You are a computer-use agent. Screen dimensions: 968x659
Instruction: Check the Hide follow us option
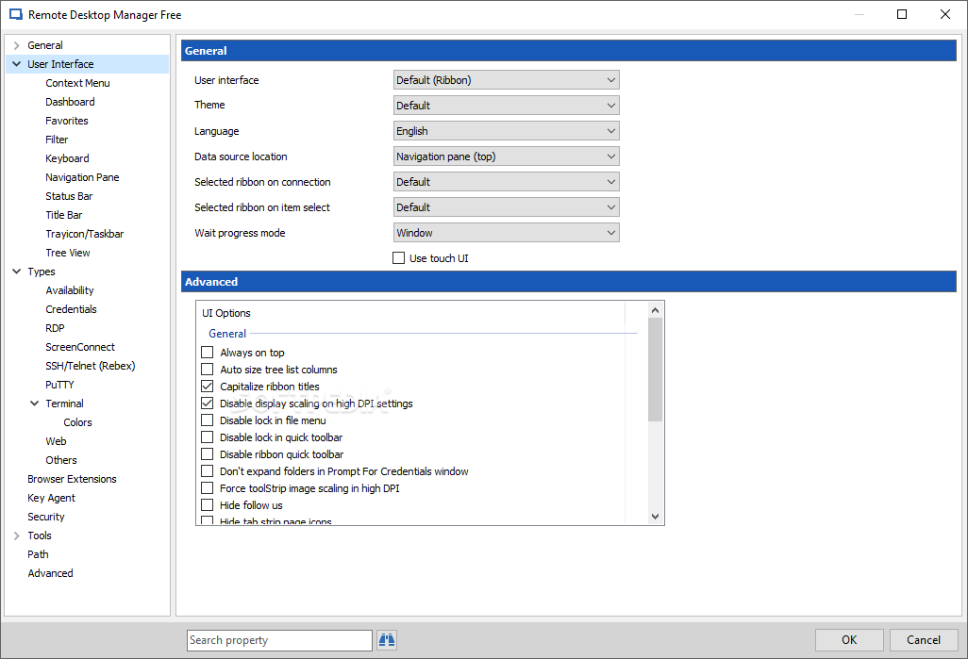click(x=208, y=505)
